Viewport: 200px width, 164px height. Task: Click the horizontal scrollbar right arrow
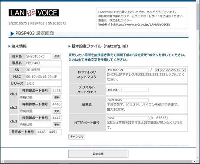[x=194, y=161]
